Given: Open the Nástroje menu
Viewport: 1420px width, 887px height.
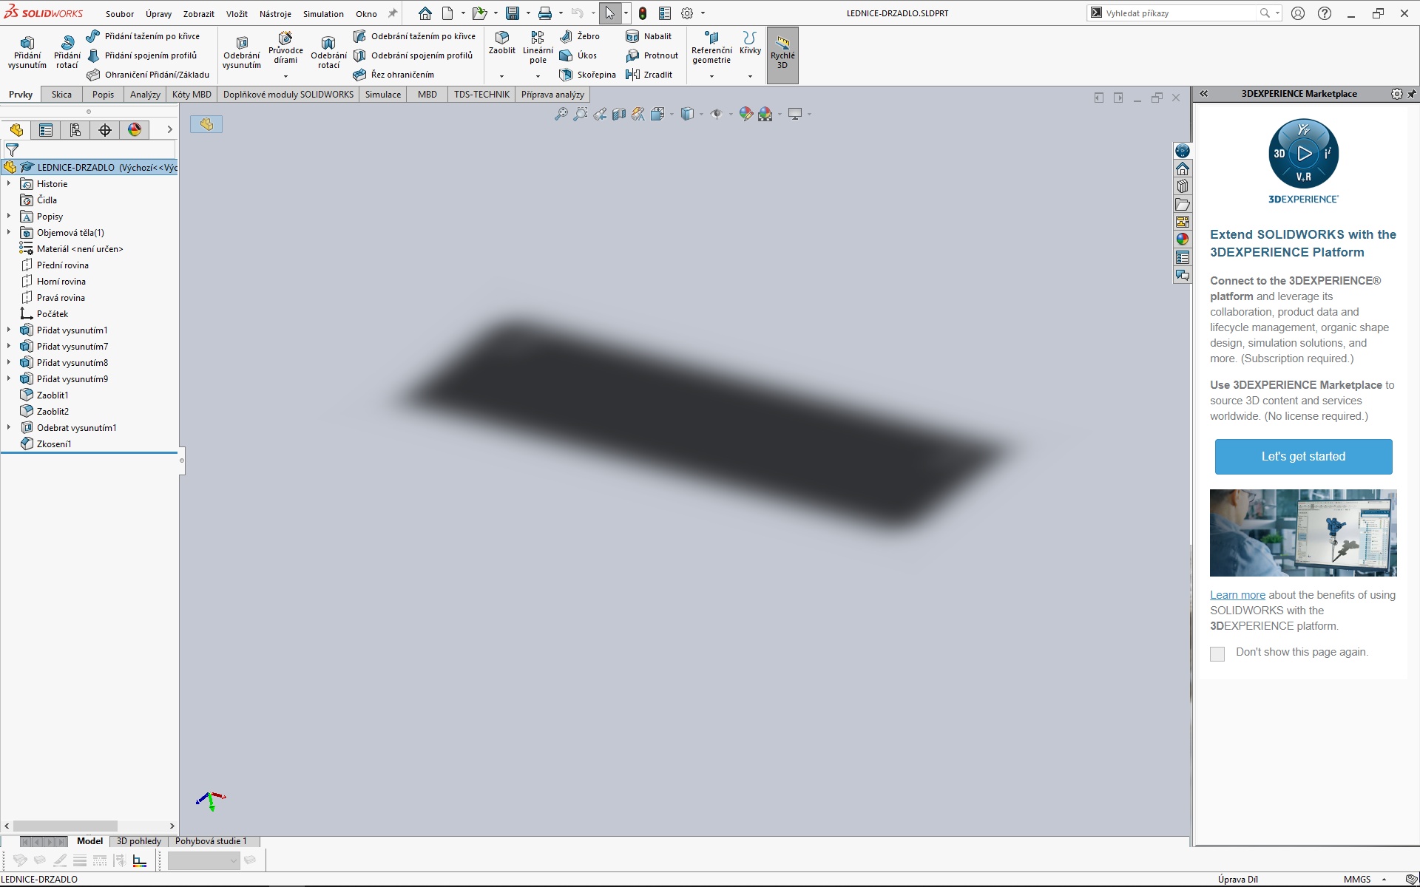Looking at the screenshot, I should point(275,14).
